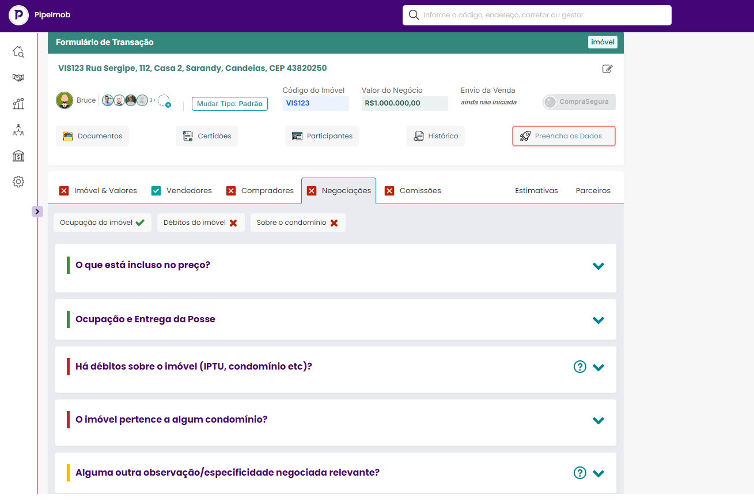Open the chart analytics sidebar icon
754x501 pixels.
coord(18,104)
